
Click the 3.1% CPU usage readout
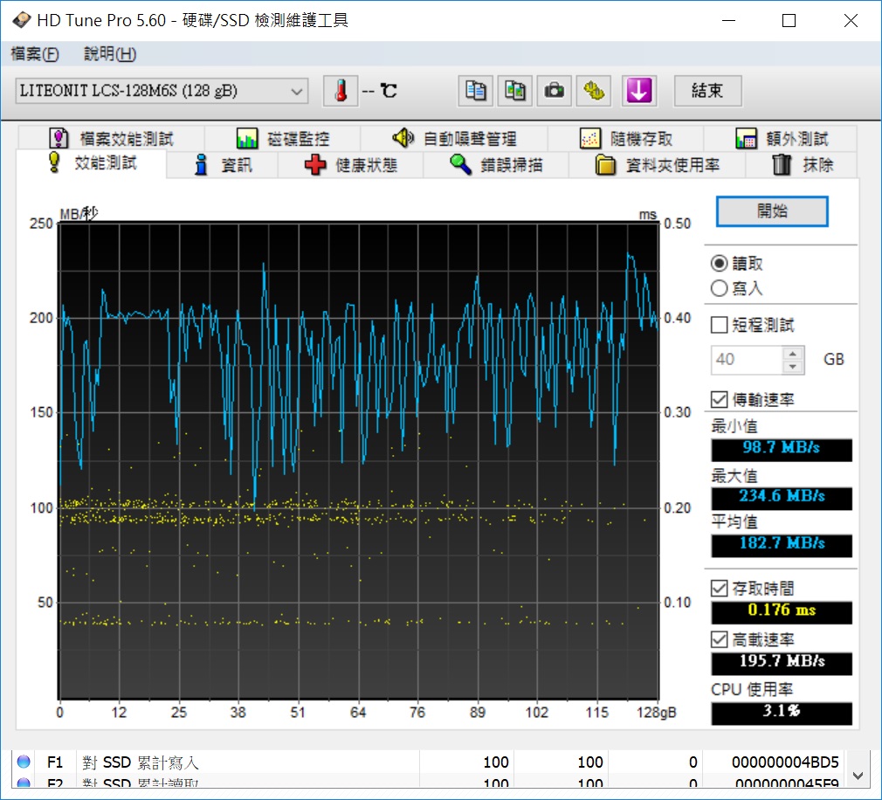[x=782, y=713]
